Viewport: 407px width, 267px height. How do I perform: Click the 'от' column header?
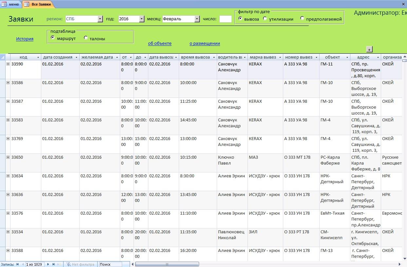[x=127, y=57]
